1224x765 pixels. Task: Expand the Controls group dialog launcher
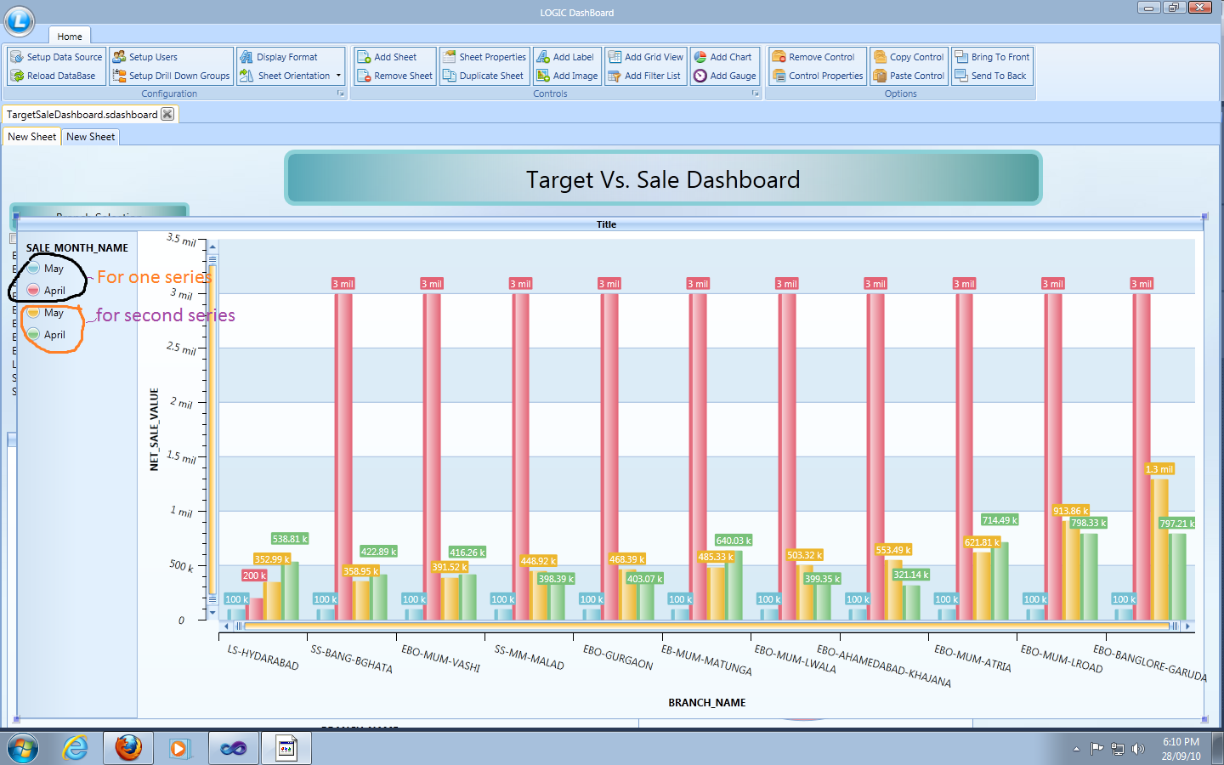click(x=755, y=93)
